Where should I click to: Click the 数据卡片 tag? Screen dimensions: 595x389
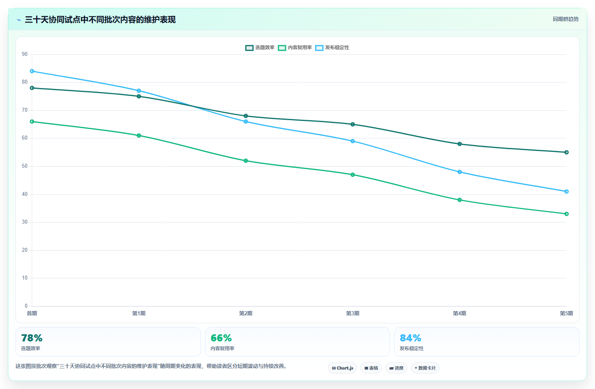coord(425,368)
